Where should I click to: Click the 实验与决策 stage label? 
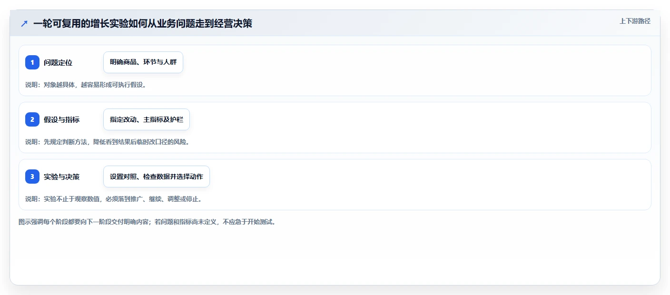coord(61,177)
